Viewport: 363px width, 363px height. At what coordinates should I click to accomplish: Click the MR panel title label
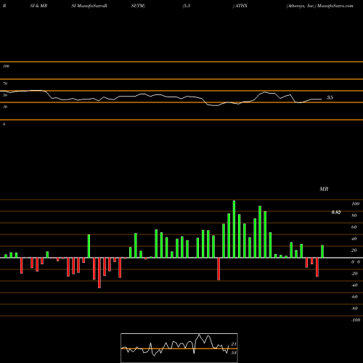click(324, 189)
